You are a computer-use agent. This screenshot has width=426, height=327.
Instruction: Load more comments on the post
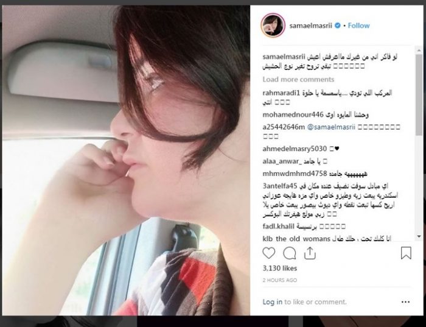298,79
